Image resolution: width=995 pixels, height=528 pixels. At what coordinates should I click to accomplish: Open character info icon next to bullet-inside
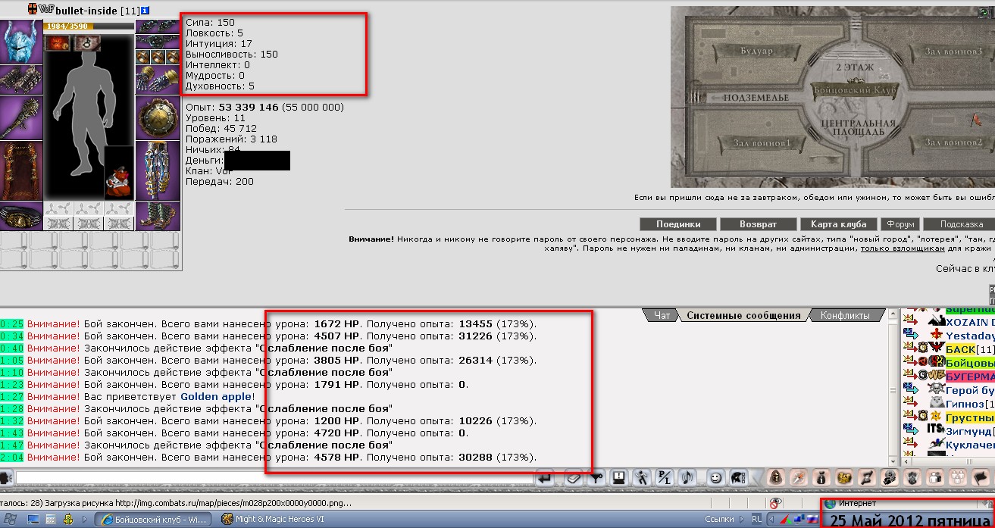[145, 9]
